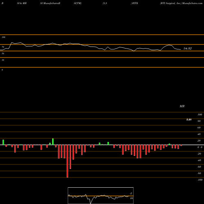Click the MunafaSutra.com header text

pyautogui.click(x=192, y=3)
